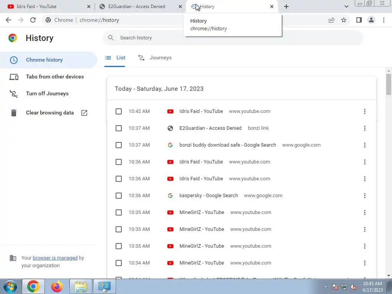Open kaspersky - Google Search history link
Screen dimensions: 392x294
coord(209,196)
